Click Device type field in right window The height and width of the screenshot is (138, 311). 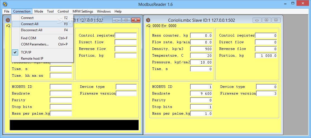(267, 87)
